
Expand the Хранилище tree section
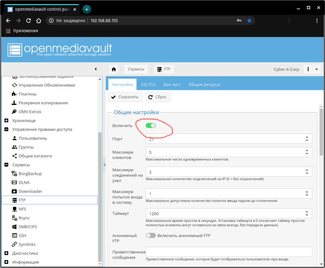[x=6, y=121]
